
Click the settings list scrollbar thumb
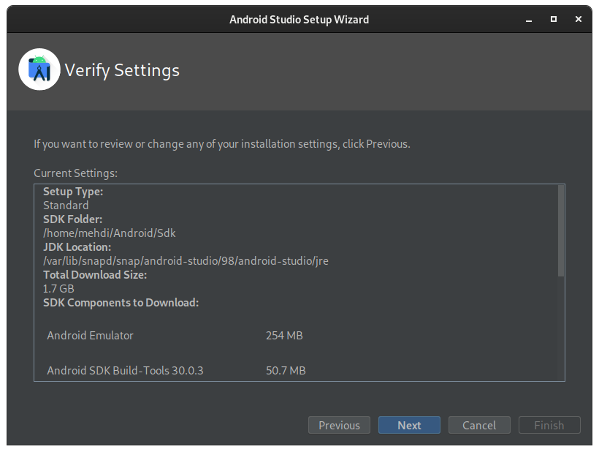561,230
